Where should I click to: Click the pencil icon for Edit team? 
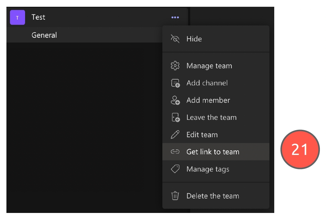click(175, 135)
